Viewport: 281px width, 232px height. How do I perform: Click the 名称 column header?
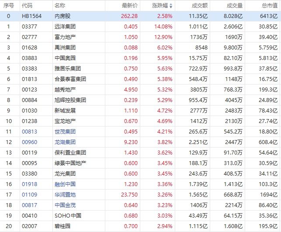(60, 6)
